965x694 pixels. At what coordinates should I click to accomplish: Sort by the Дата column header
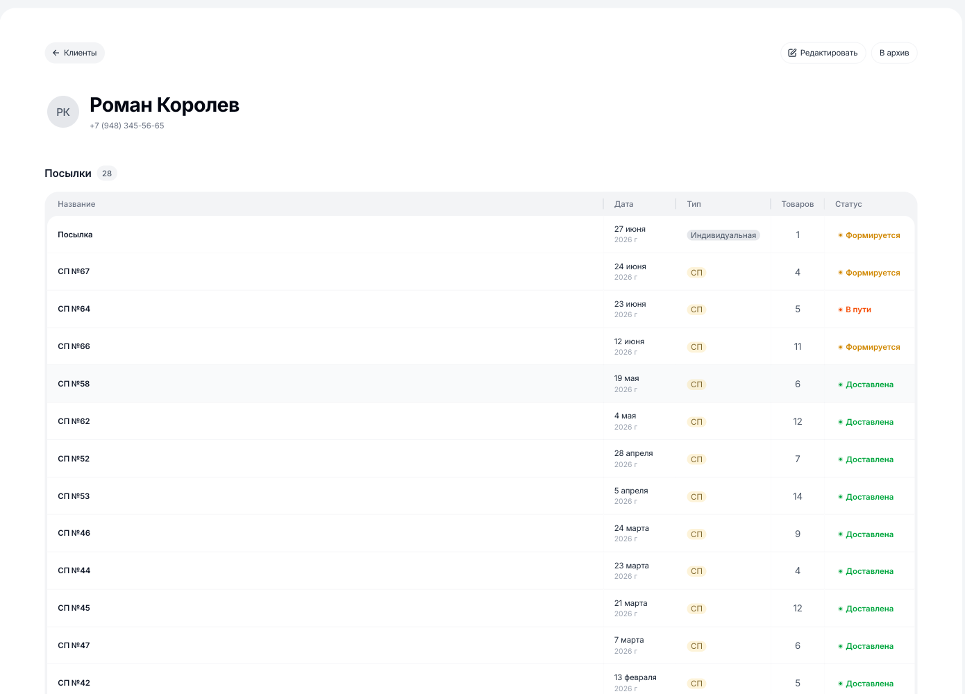coord(623,204)
